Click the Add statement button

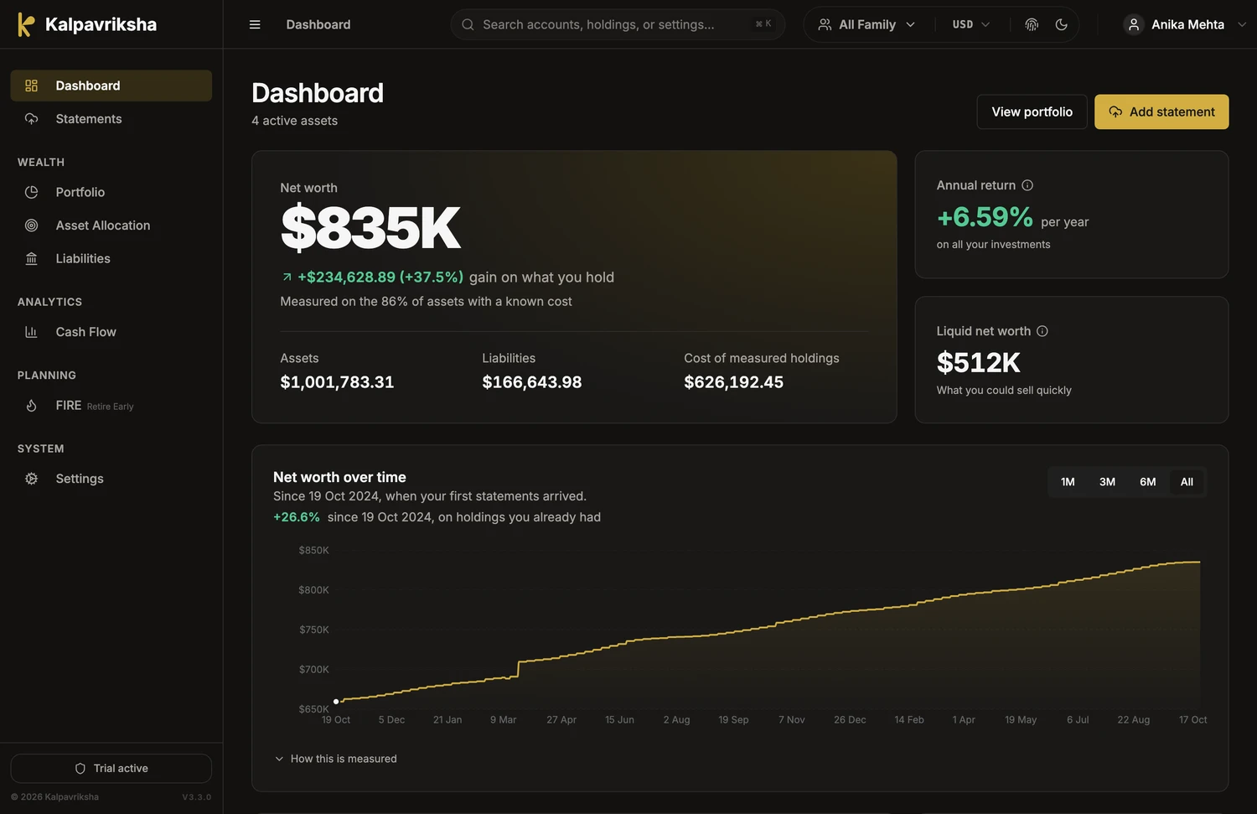pos(1161,111)
